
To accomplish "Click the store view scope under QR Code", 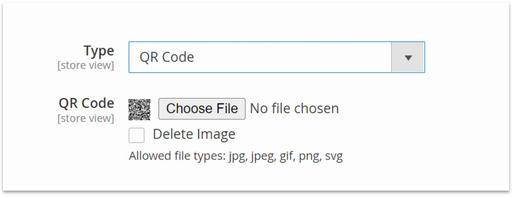I will click(x=86, y=118).
